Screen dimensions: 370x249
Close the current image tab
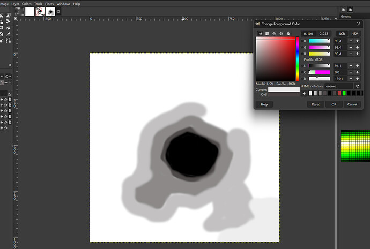click(x=58, y=11)
